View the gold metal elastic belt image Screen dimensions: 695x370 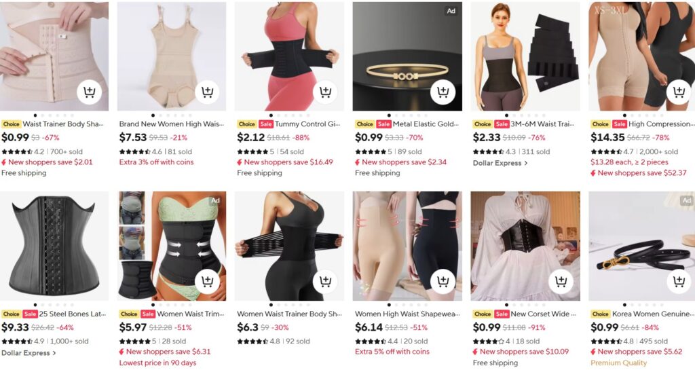tap(407, 56)
